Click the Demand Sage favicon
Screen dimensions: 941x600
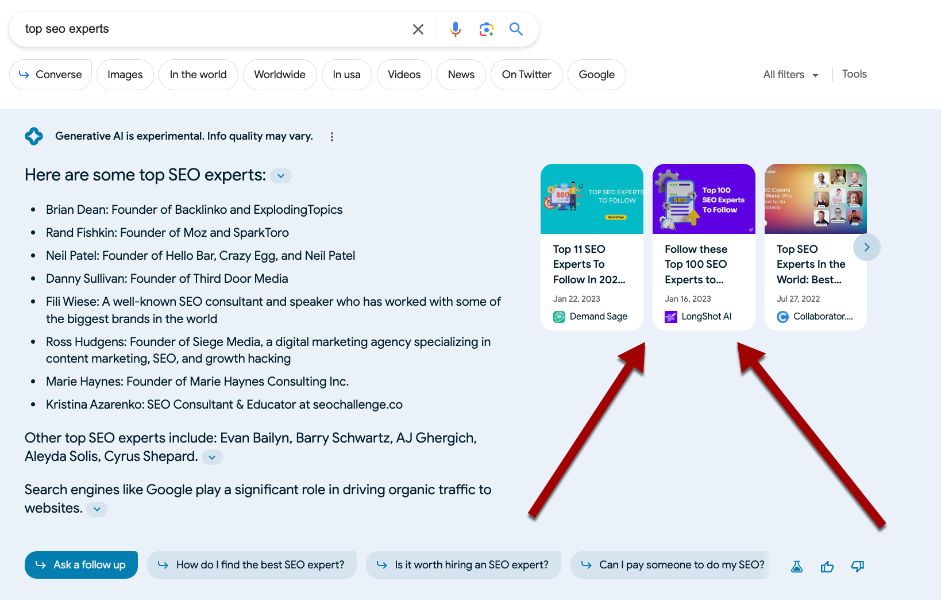click(559, 317)
